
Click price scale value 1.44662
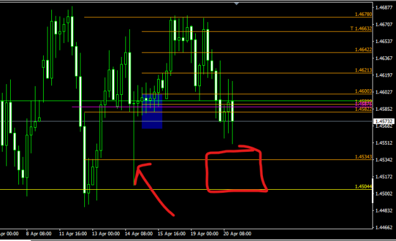pyautogui.click(x=384, y=227)
